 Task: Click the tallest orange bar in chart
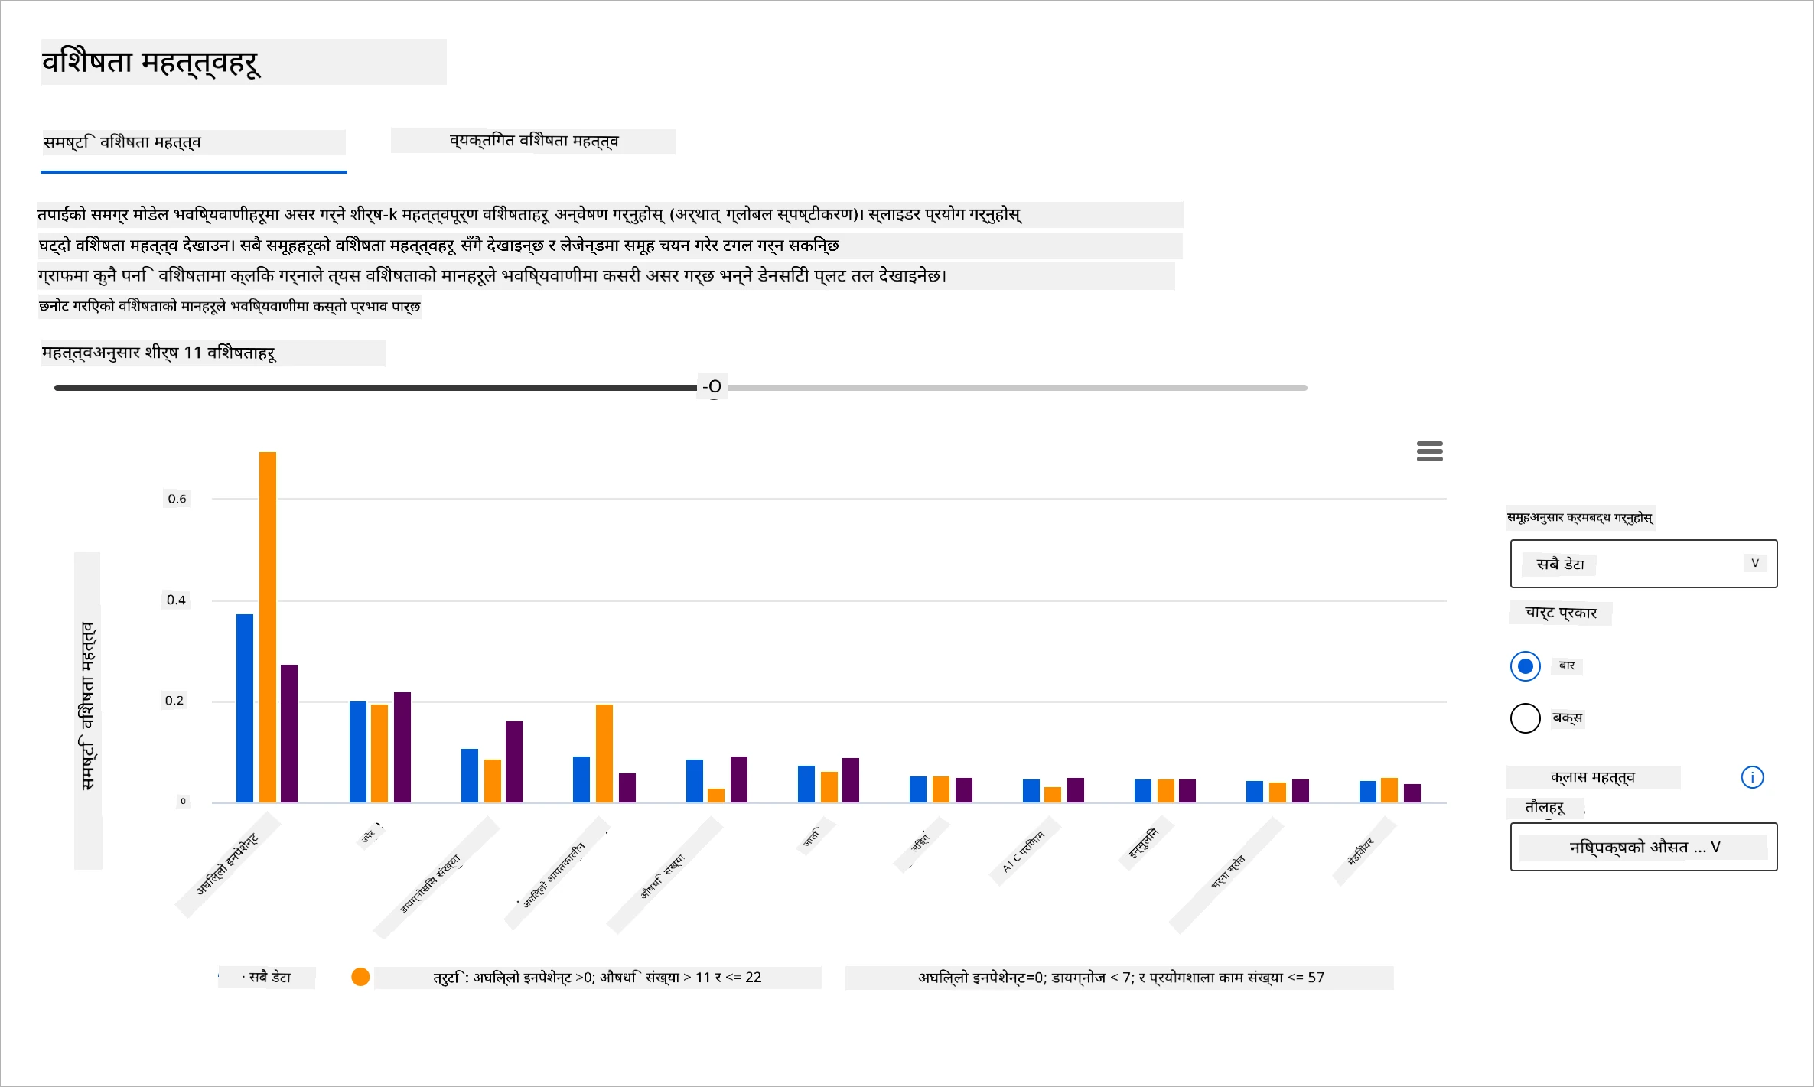coord(268,626)
